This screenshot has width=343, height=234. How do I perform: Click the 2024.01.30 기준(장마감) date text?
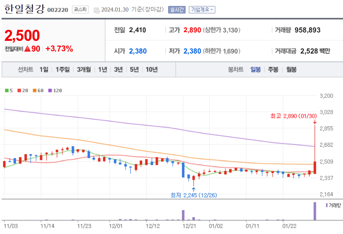(132, 10)
